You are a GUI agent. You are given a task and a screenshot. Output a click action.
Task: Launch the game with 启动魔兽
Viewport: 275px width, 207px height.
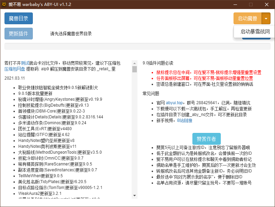pos(247,19)
